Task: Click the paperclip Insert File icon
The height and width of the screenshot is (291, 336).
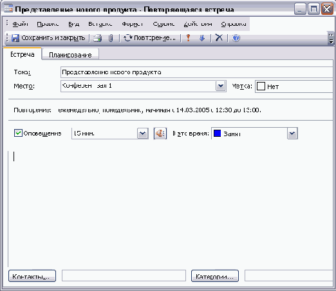Action: click(x=111, y=38)
